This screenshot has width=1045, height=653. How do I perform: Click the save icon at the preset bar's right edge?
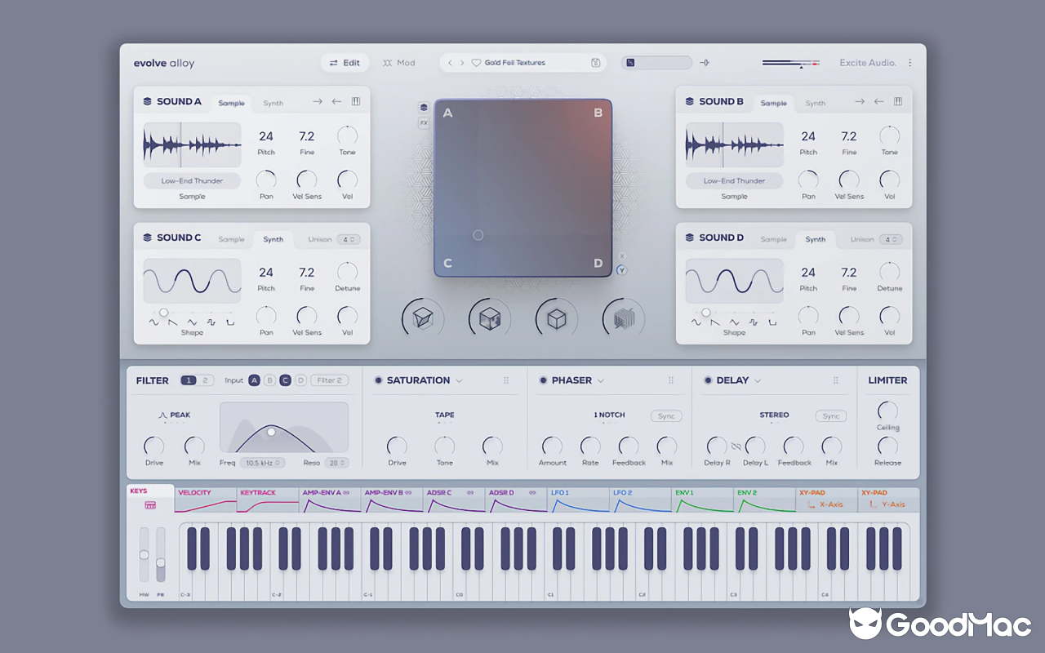pyautogui.click(x=595, y=62)
